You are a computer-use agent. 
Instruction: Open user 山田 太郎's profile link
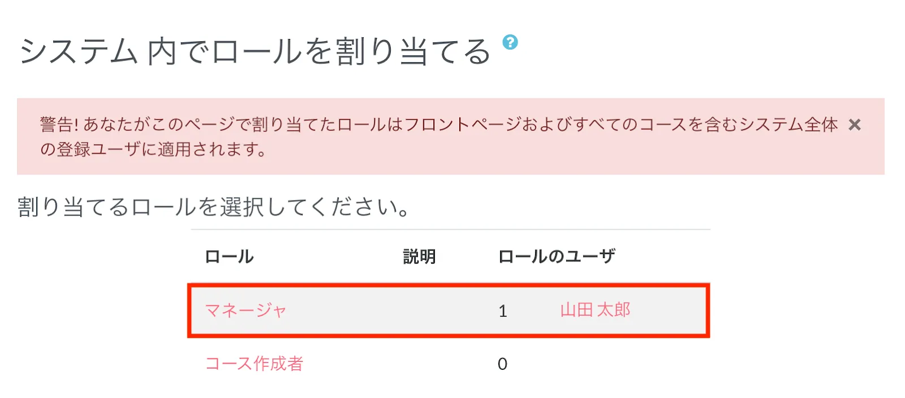pos(595,310)
